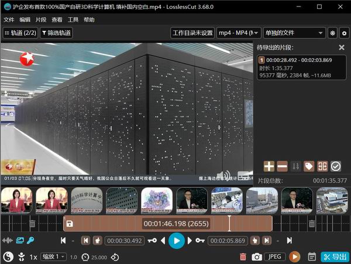
Task: Add a new segment with plus icon
Action: (269, 166)
